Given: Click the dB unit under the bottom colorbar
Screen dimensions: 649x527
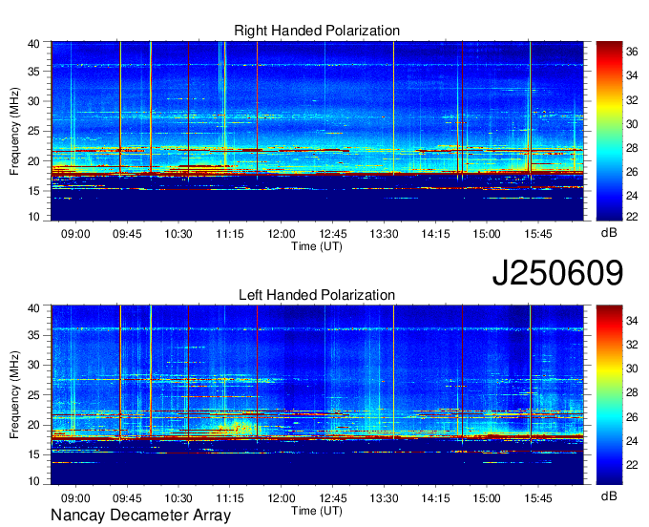Looking at the screenshot, I should (609, 495).
